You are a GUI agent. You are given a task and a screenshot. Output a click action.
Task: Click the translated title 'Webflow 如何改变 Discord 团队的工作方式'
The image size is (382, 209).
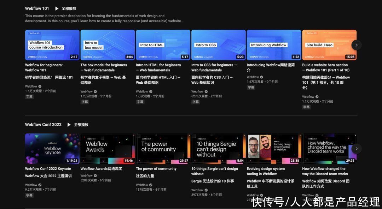[x=326, y=184]
